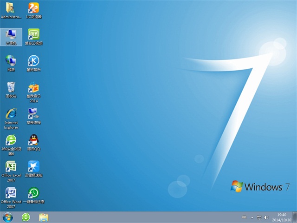This screenshot has height=223, width=297.
Task: Click the 计算机 desktop icon
Action: point(11,37)
